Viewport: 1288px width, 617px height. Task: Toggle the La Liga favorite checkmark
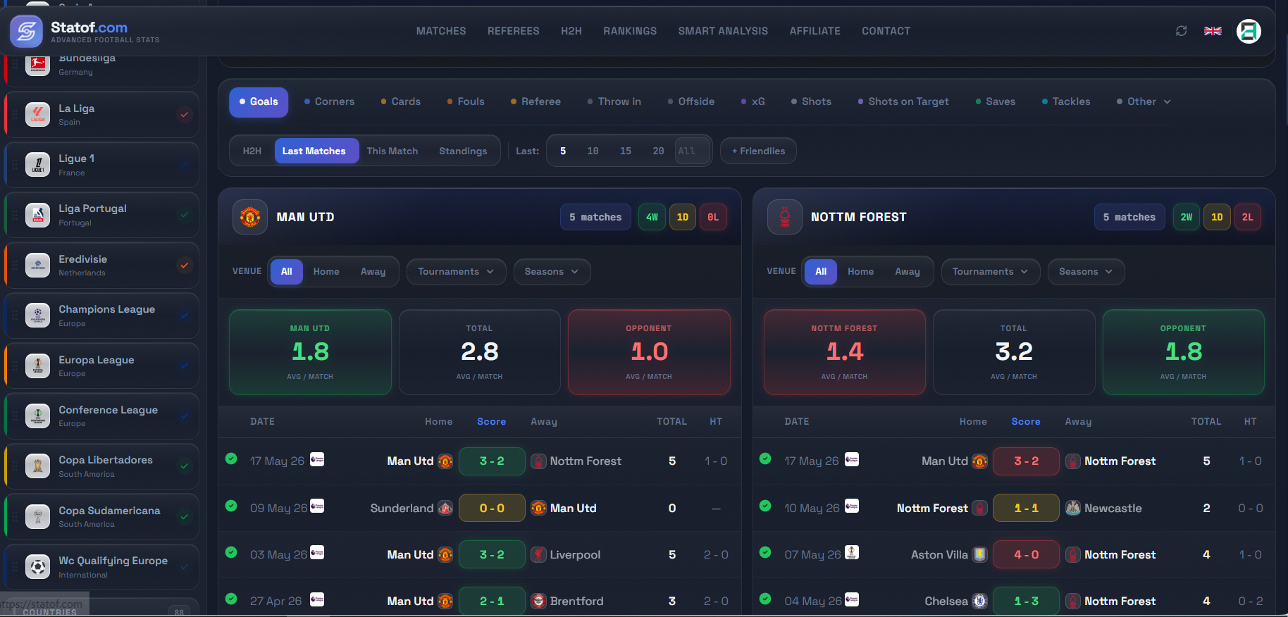click(185, 114)
